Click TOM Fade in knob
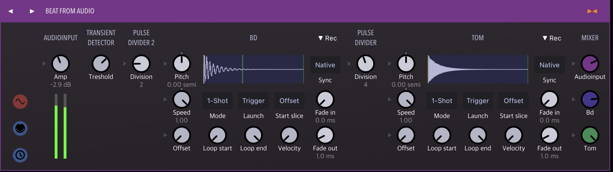 pos(550,100)
